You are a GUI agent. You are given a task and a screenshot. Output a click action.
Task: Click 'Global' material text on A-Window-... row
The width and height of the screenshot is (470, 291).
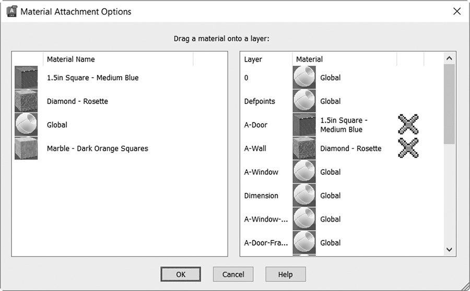pyautogui.click(x=331, y=220)
